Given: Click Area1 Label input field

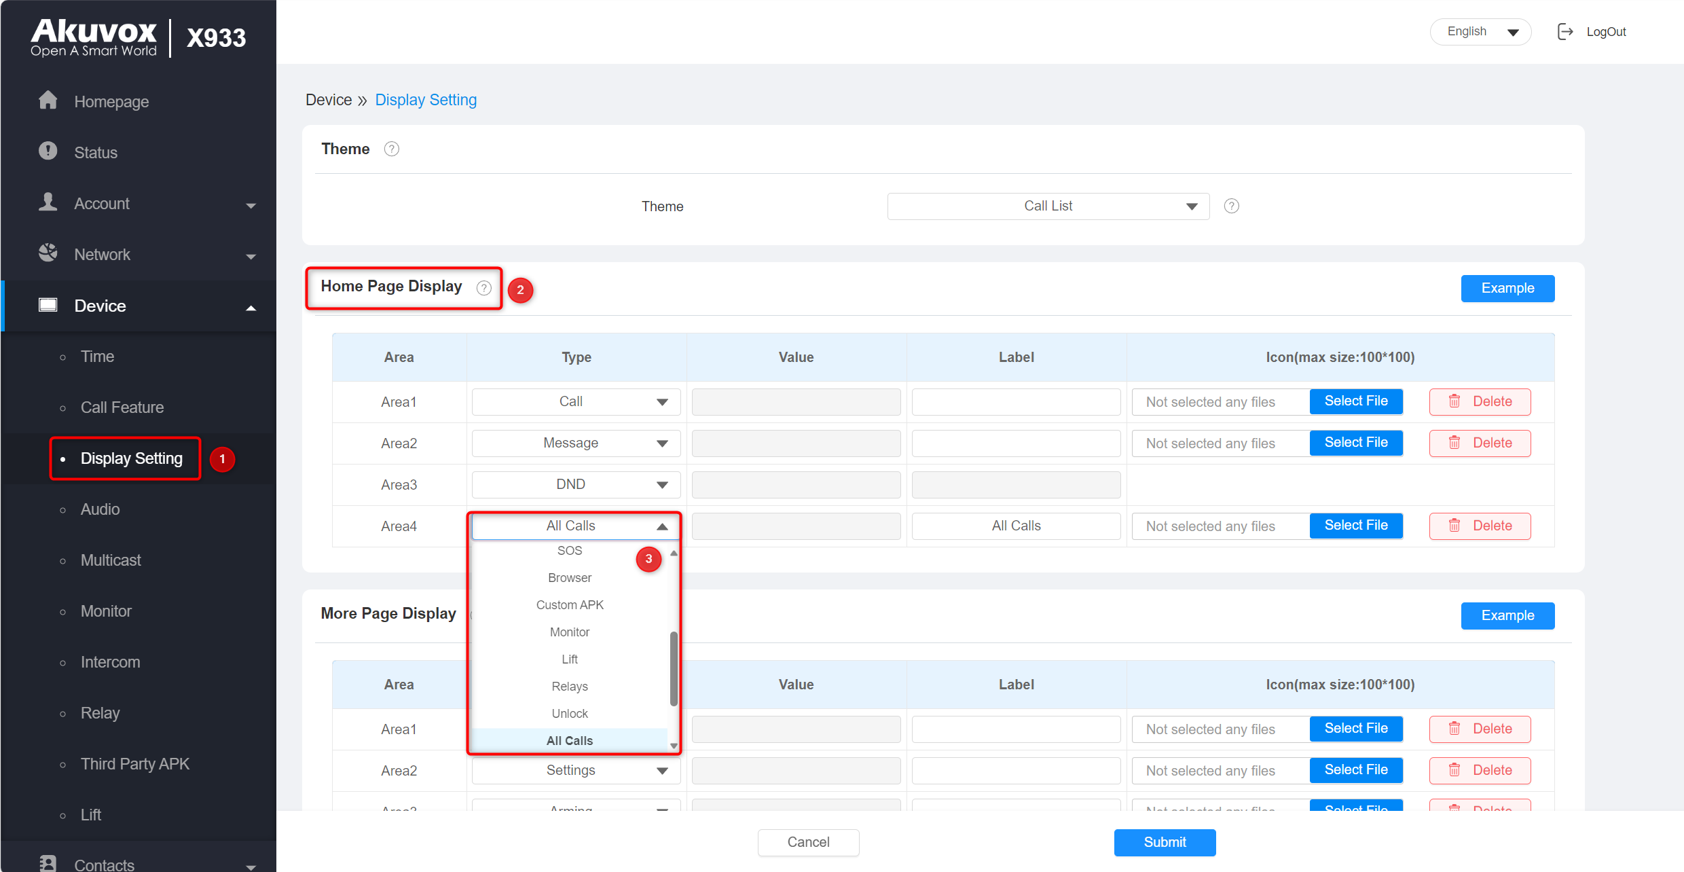Looking at the screenshot, I should (x=1016, y=401).
